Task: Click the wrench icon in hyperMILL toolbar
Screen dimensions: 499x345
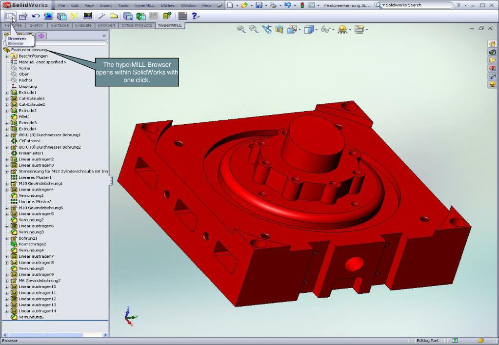Action: point(101,16)
